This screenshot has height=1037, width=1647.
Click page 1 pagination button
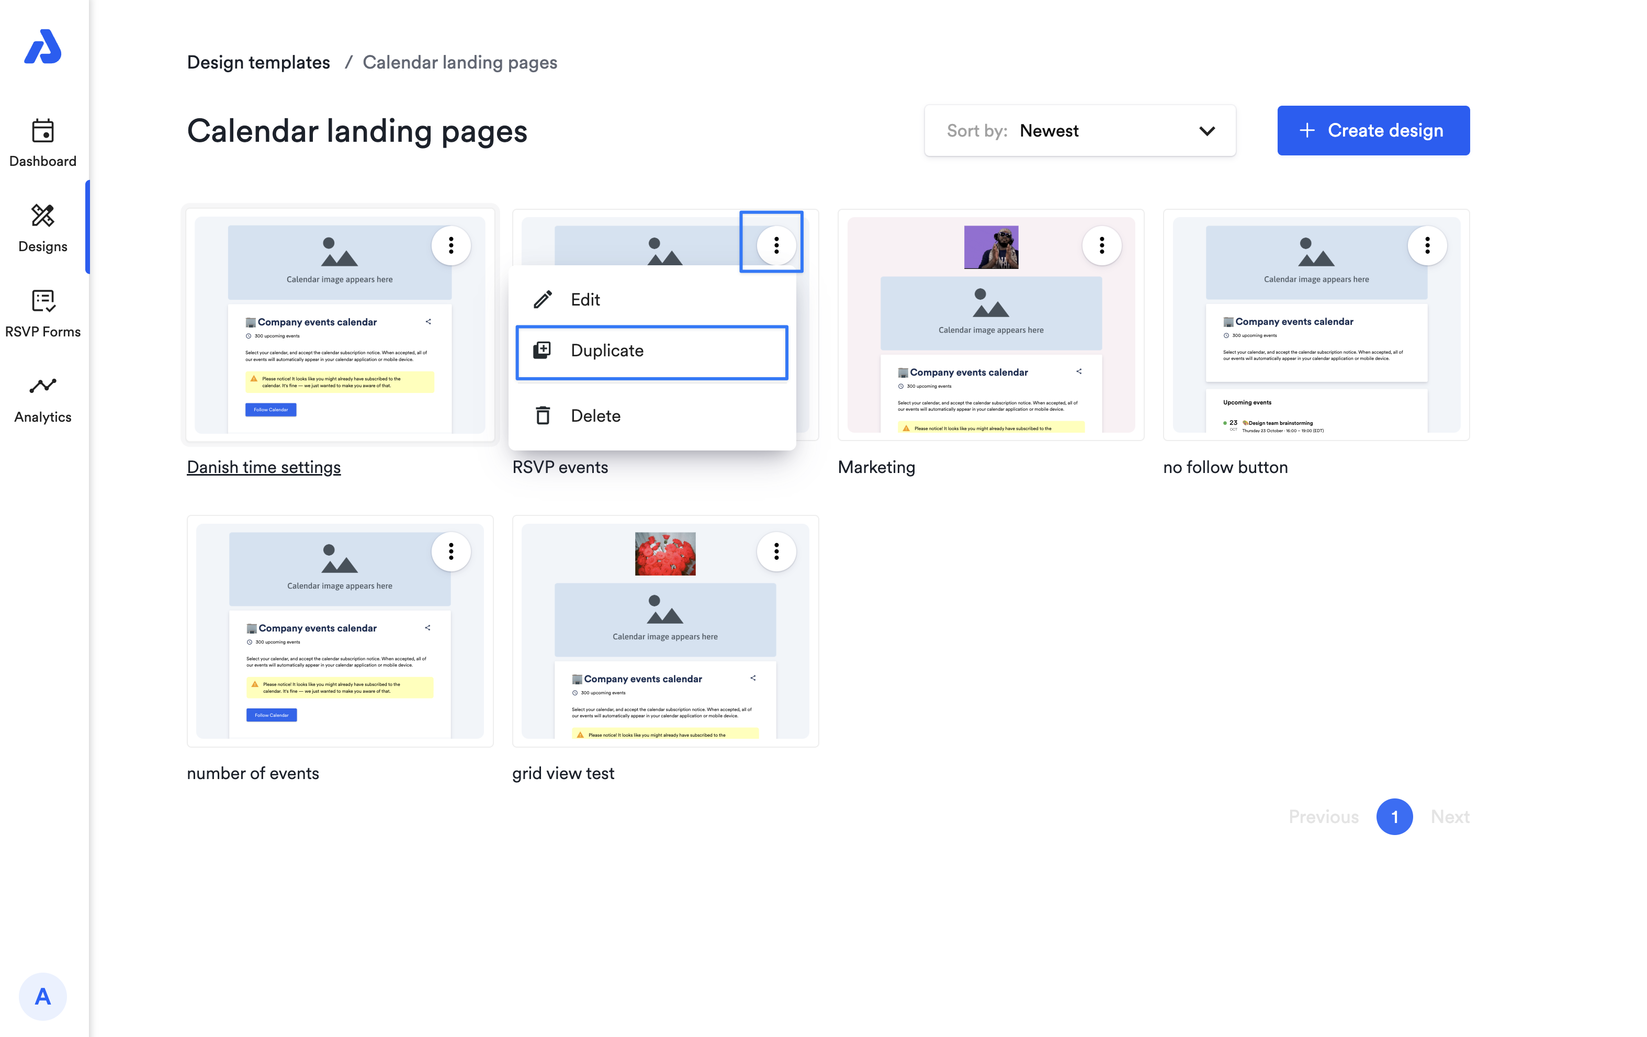(1394, 817)
